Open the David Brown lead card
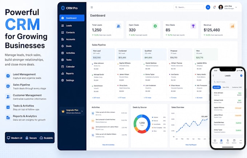The width and height of the screenshot is (247, 158). (103, 89)
